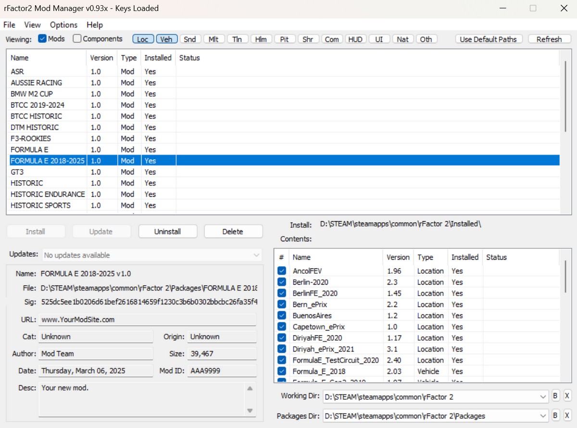Uncheck the Mods viewing checkbox
This screenshot has width=577, height=428.
click(x=42, y=39)
